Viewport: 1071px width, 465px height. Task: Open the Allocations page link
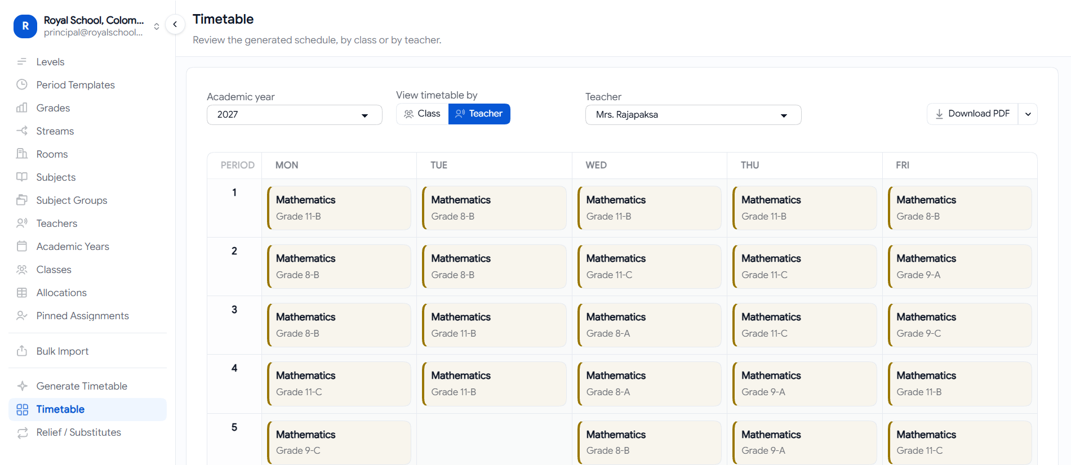87,292
